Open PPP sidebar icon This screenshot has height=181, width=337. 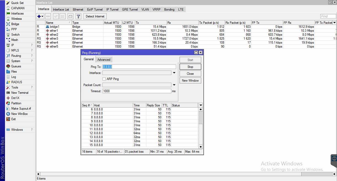point(8,29)
